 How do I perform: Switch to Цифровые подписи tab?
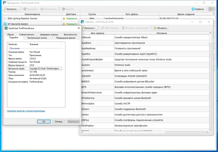coord(49,34)
